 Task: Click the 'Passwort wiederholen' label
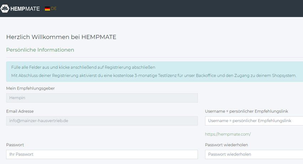click(226, 145)
